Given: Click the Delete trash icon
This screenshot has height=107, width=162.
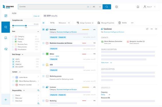Looking at the screenshot, I should click(120, 23).
